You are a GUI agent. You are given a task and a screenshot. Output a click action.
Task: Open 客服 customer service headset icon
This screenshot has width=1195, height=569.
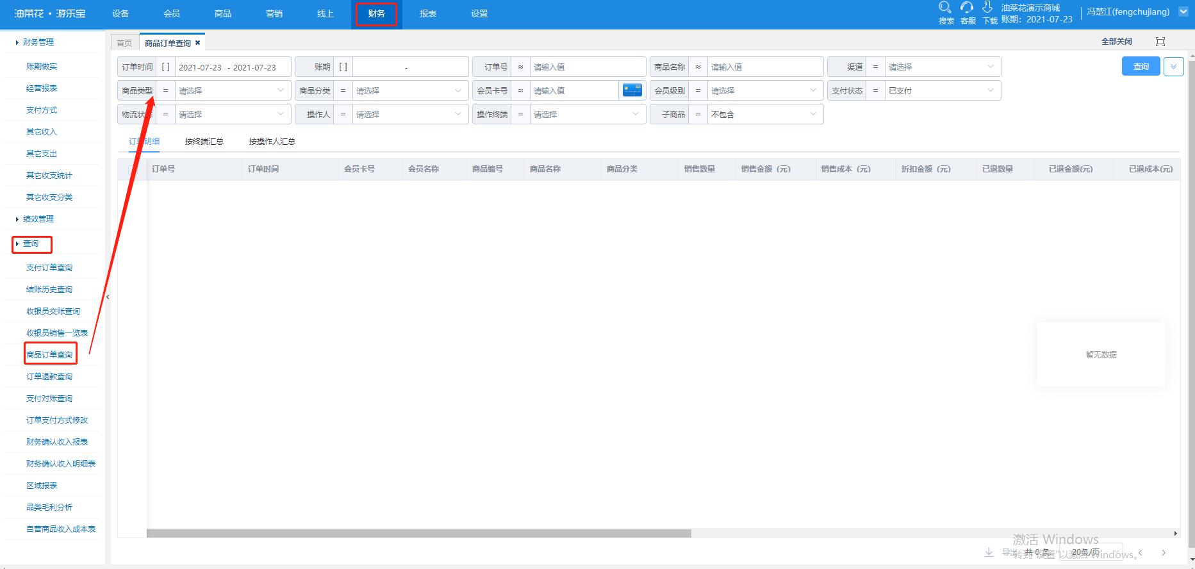click(x=967, y=8)
